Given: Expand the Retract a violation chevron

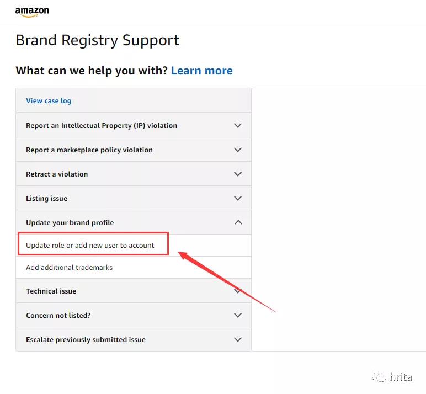Looking at the screenshot, I should 238,174.
